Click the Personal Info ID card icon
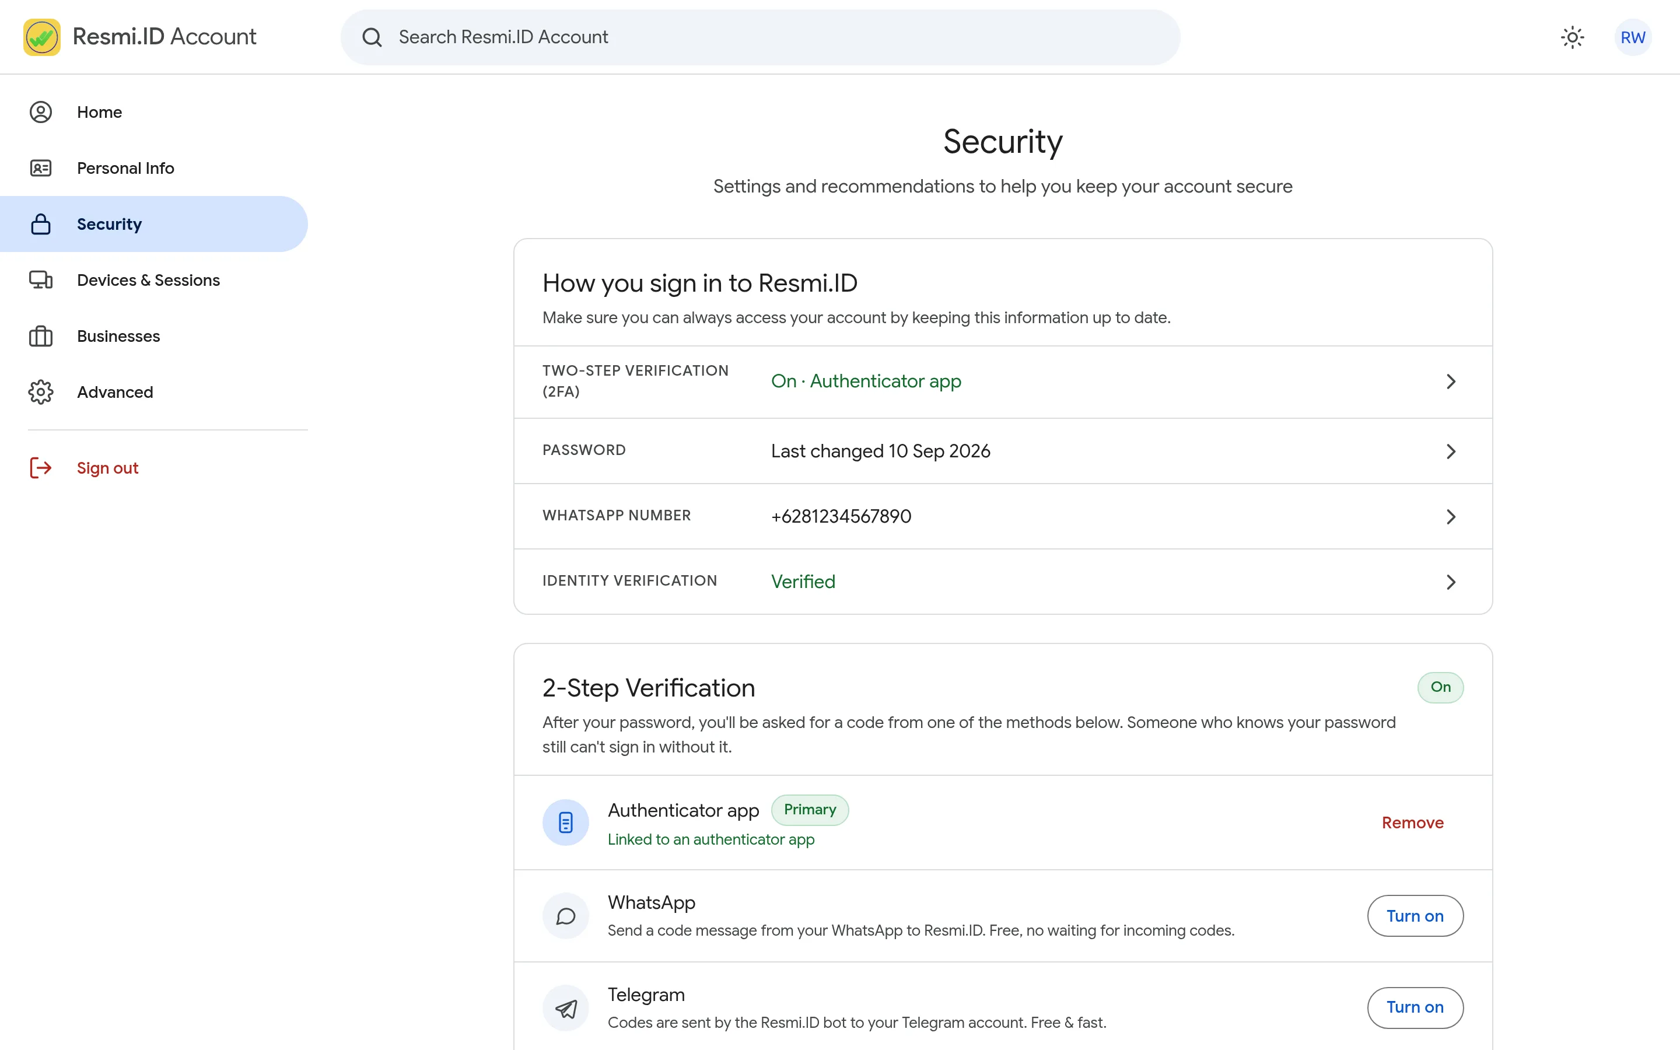 [x=41, y=168]
